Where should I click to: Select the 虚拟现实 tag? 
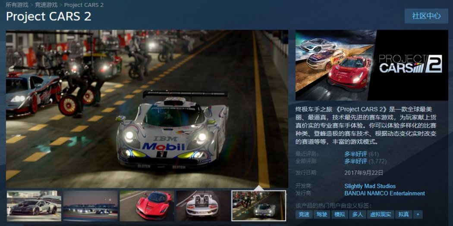point(380,214)
